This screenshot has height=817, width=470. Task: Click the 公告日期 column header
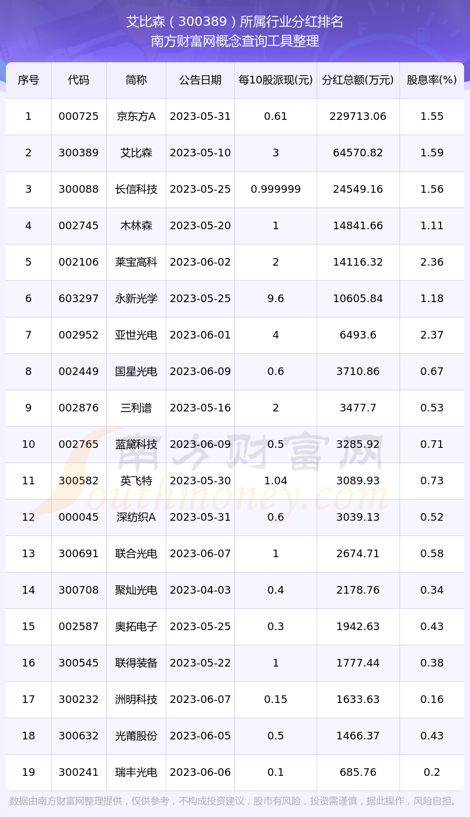(200, 80)
